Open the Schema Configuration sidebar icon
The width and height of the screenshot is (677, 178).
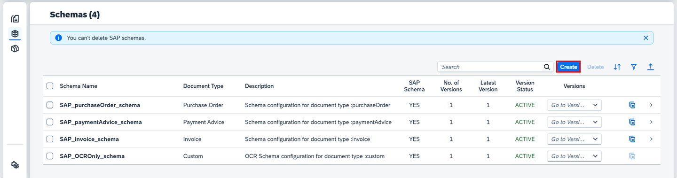(15, 34)
